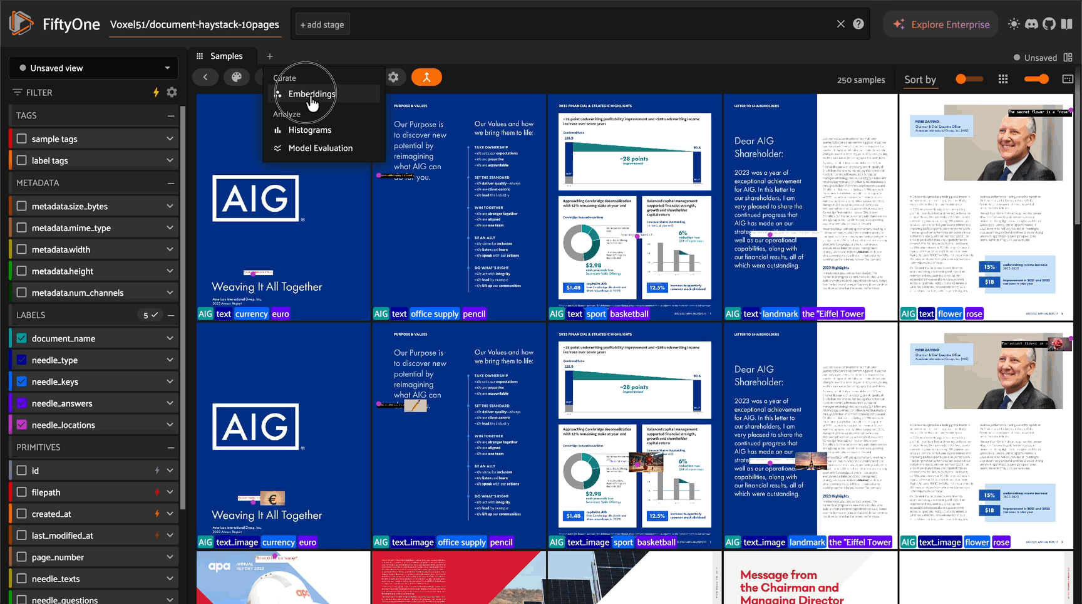Open the Sort by control
This screenshot has height=604, width=1082.
920,80
